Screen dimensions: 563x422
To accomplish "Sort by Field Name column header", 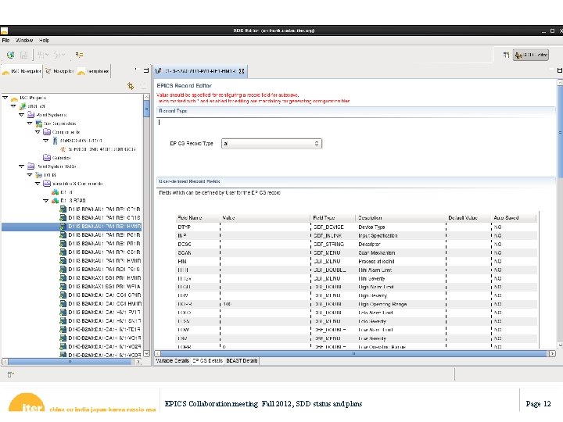I will pyautogui.click(x=198, y=218).
